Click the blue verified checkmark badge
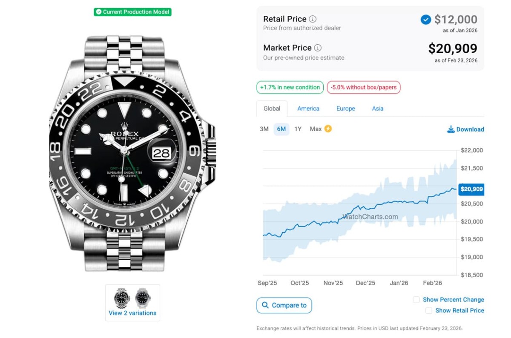 coord(425,20)
